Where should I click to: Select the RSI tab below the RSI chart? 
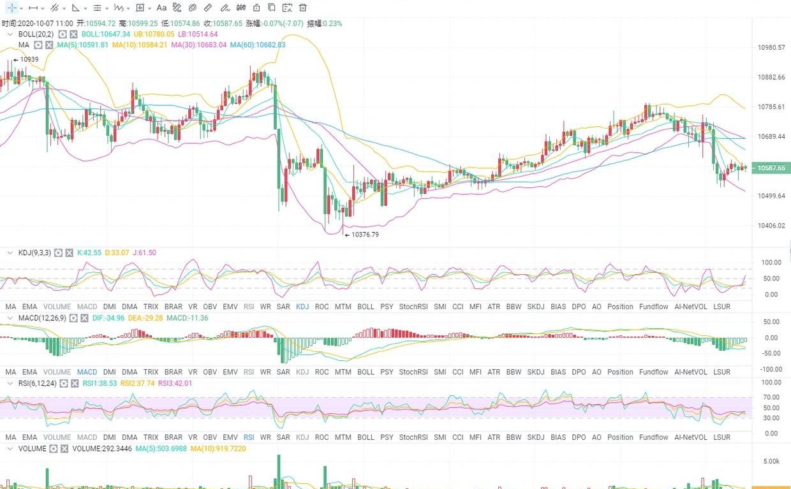249,437
